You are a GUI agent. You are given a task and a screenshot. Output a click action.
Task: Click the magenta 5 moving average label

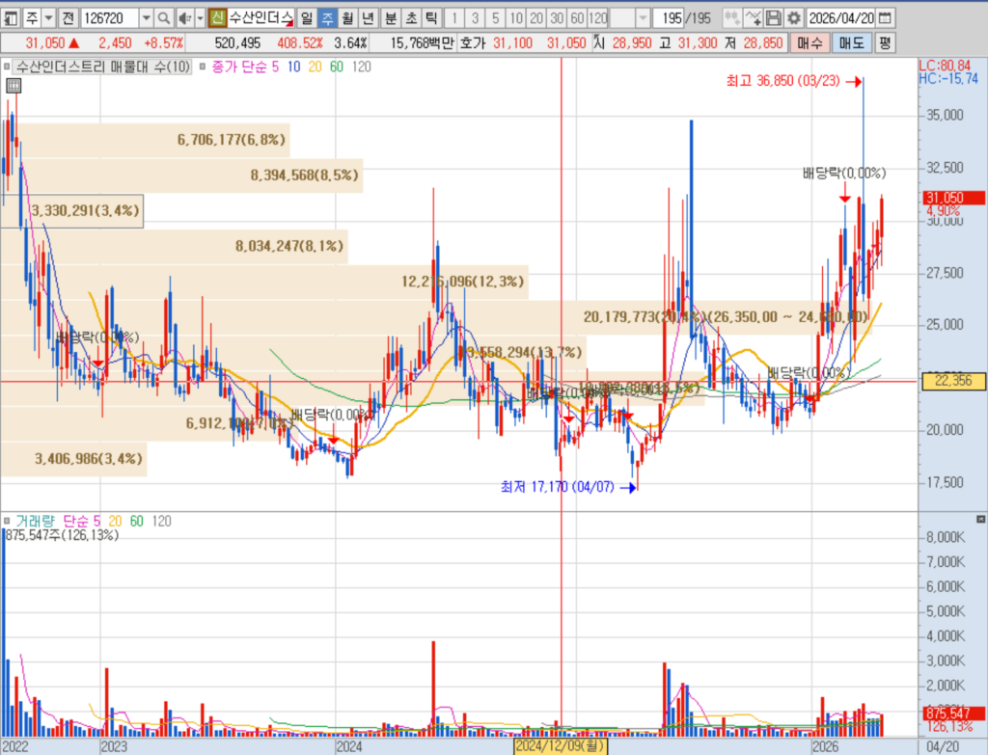275,67
